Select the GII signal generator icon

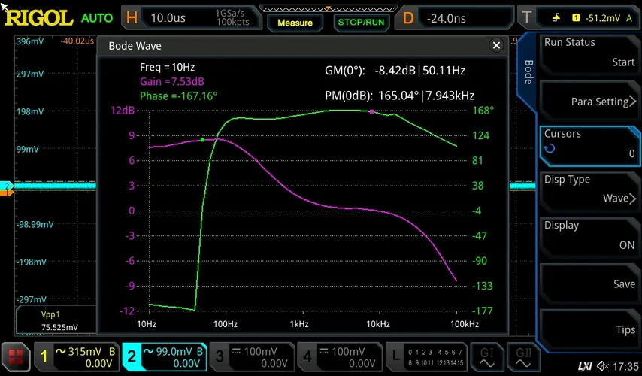click(x=523, y=357)
